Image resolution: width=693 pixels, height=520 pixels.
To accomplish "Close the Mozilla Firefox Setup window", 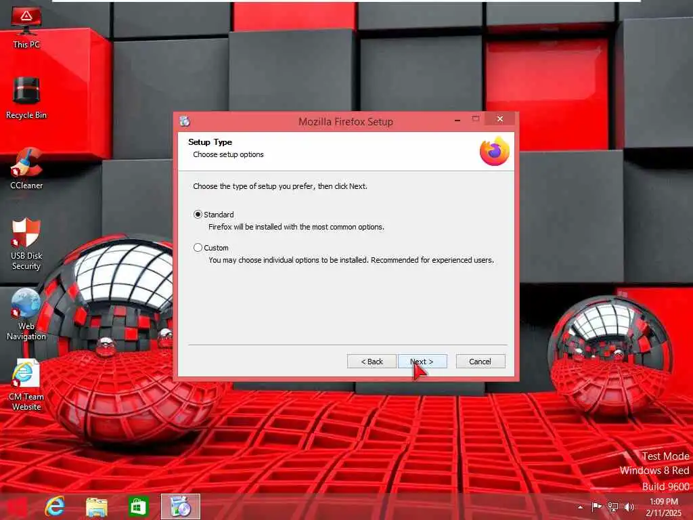I will 500,119.
